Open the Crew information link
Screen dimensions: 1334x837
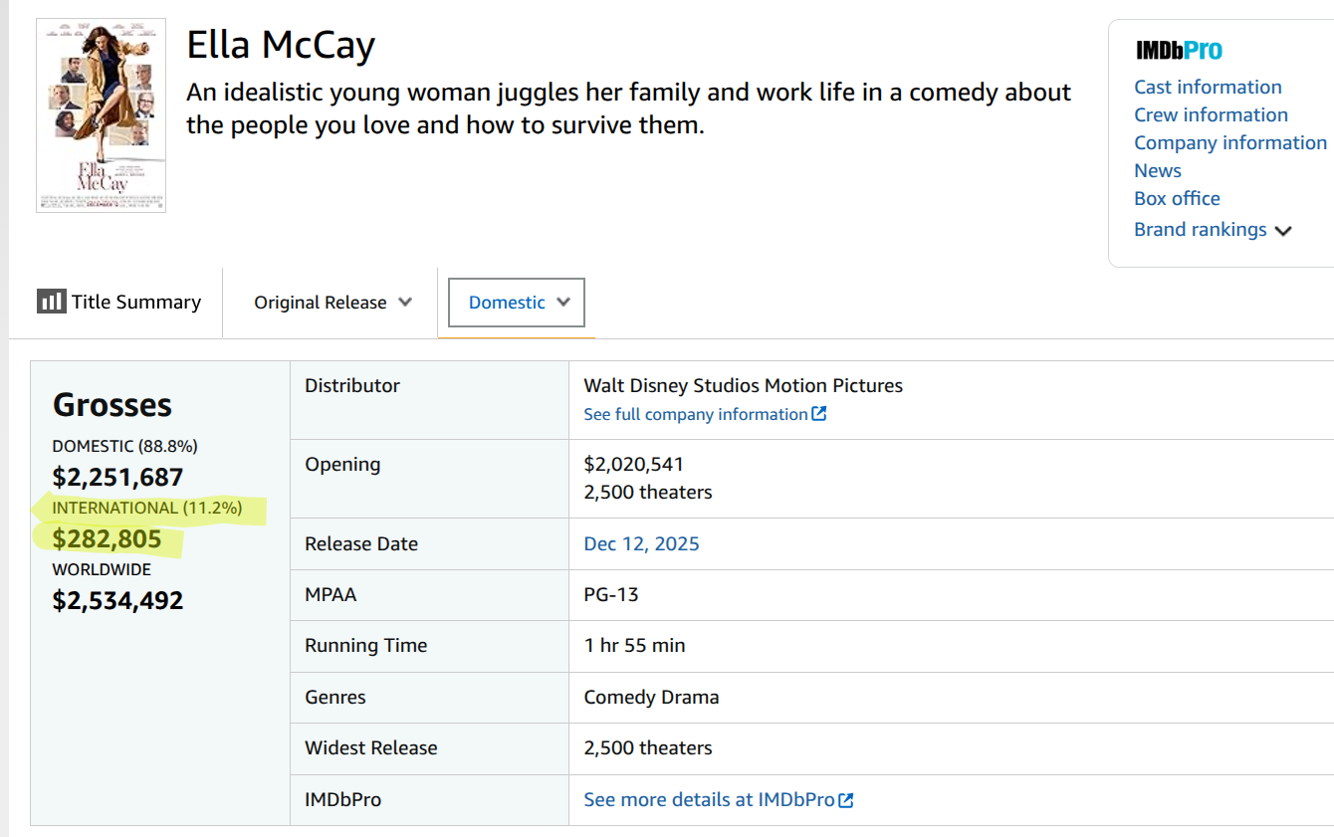(1211, 114)
